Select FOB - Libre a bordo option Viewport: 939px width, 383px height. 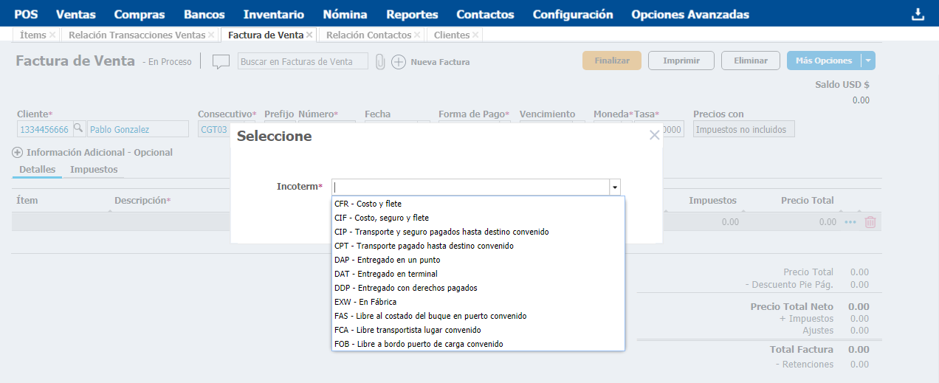(x=419, y=344)
